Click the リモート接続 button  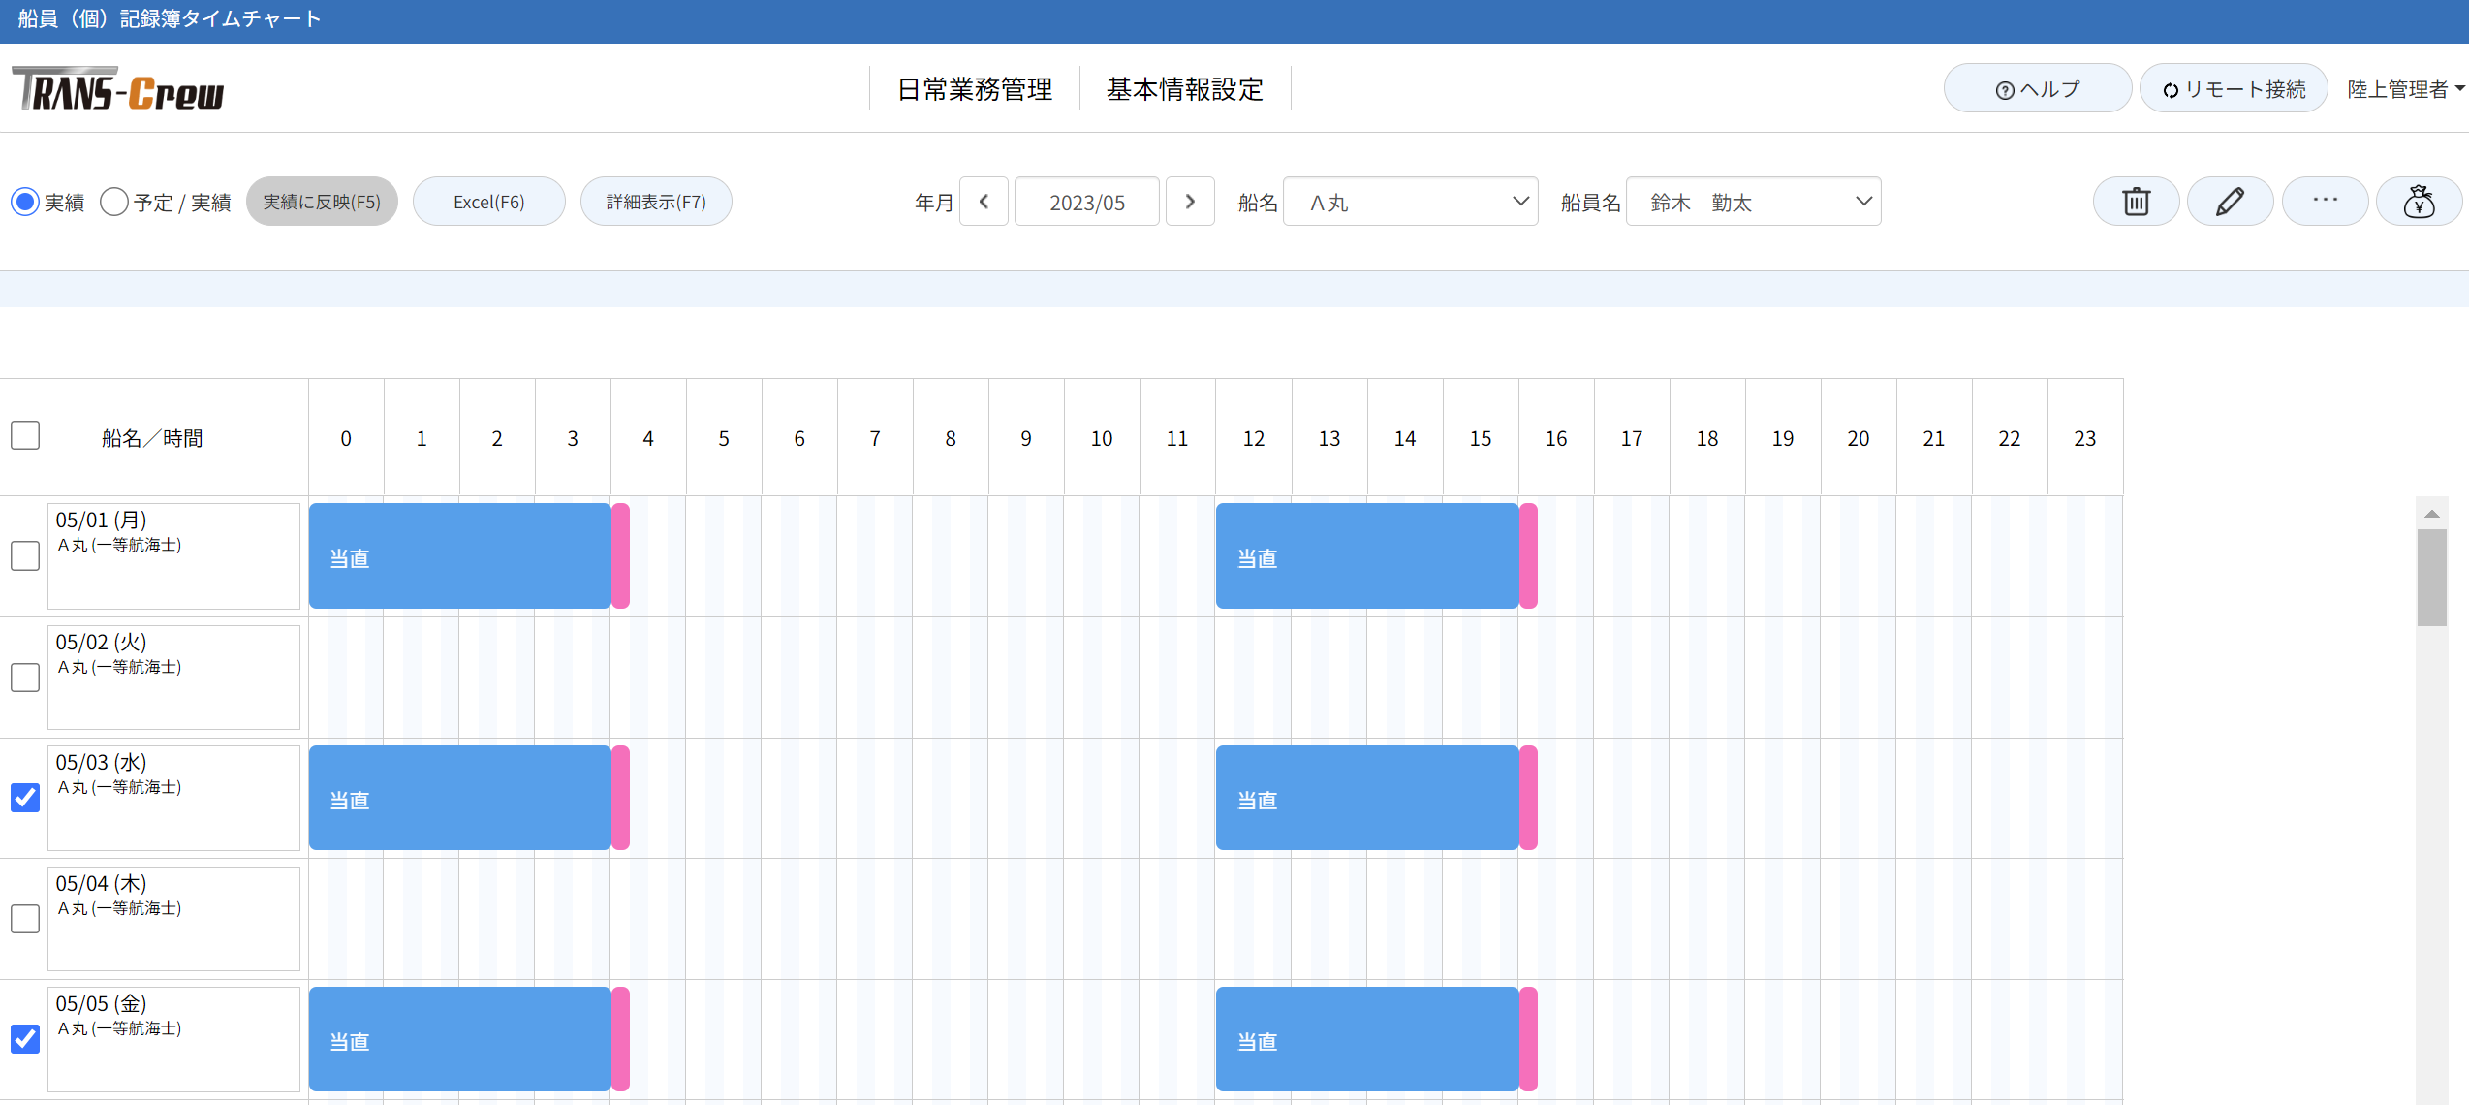[x=2234, y=89]
